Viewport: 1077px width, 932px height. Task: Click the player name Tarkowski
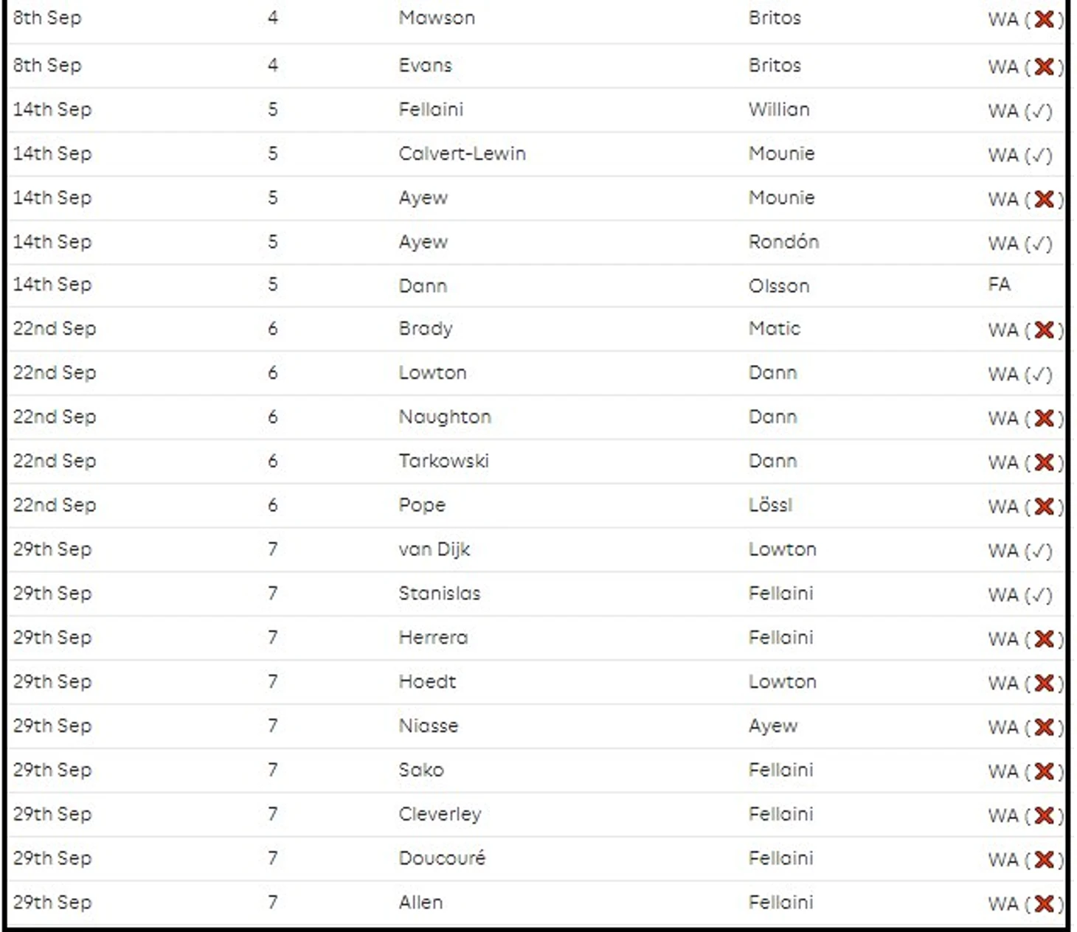443,461
